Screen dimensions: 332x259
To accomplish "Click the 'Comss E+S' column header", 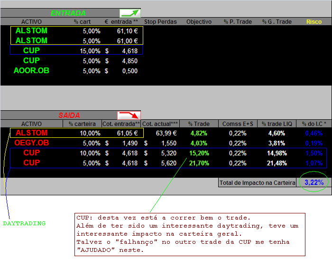I will click(238, 124).
